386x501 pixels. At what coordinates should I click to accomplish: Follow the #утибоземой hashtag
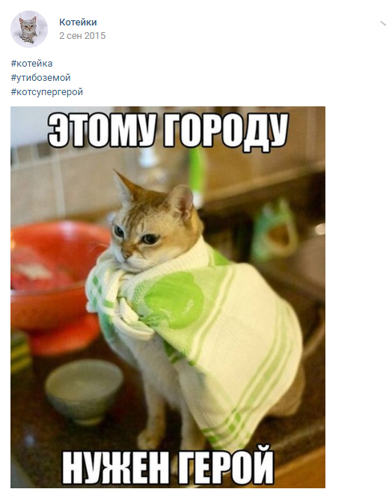click(x=40, y=78)
